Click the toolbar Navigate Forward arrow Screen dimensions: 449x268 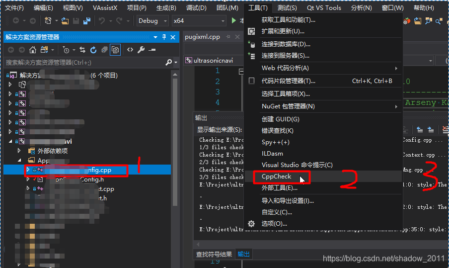(33, 21)
